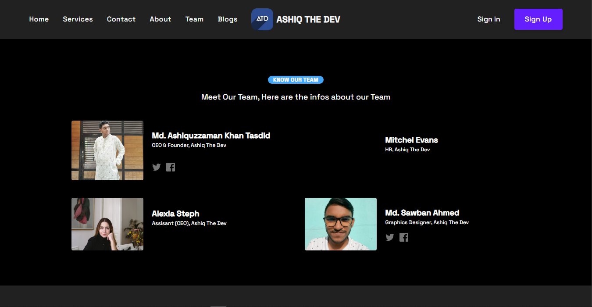Select the name Mitchel Evans
Viewport: 592px width, 307px height.
tap(411, 140)
